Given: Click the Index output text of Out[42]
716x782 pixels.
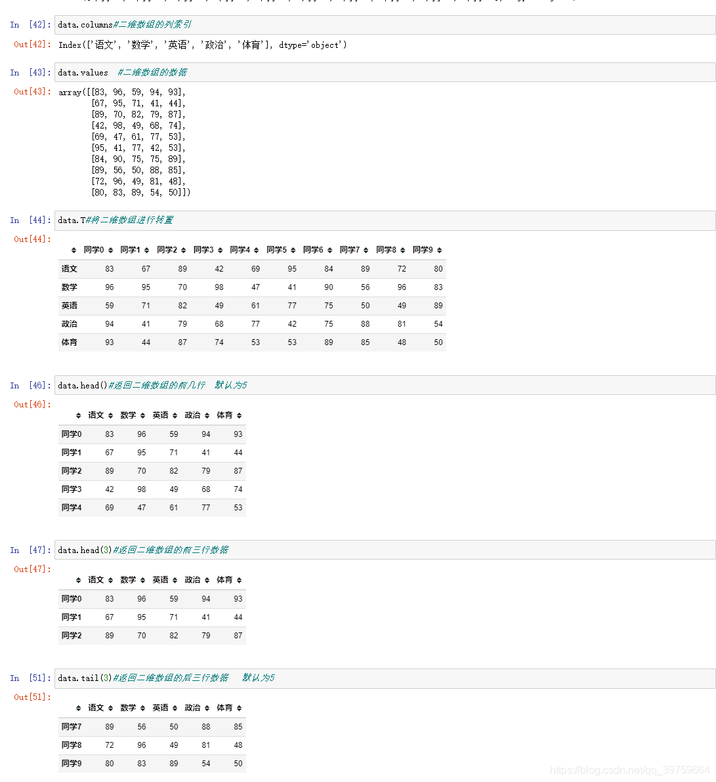Looking at the screenshot, I should click(x=203, y=45).
